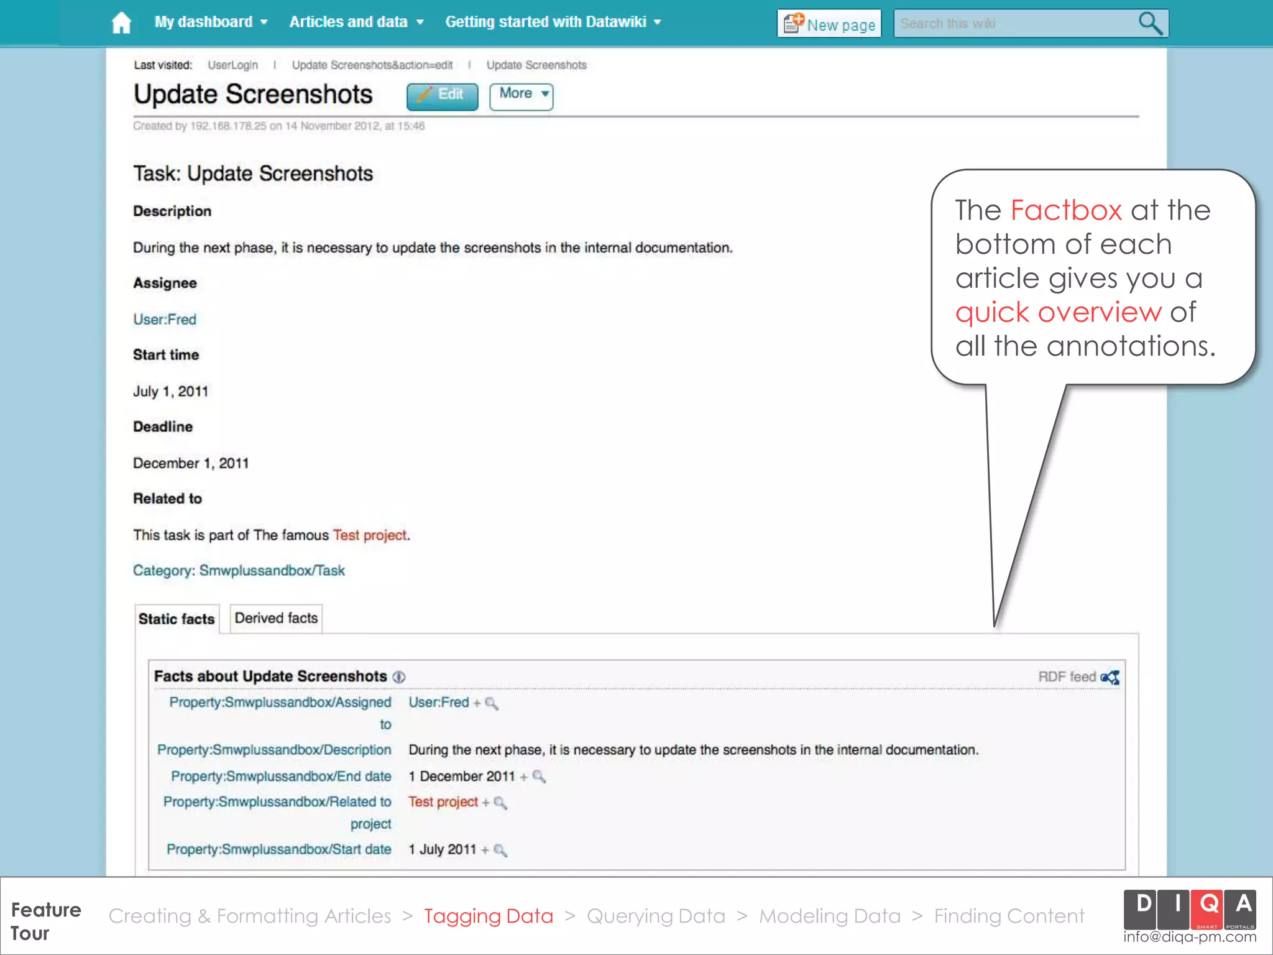Expand the Articles and data menu

coord(356,22)
